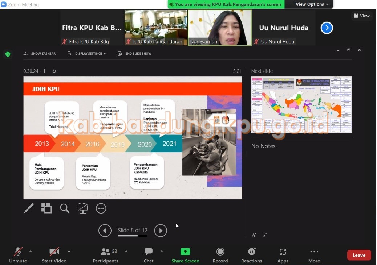This screenshot has width=377, height=265.
Task: Unmute the microphone
Action: coord(18,255)
